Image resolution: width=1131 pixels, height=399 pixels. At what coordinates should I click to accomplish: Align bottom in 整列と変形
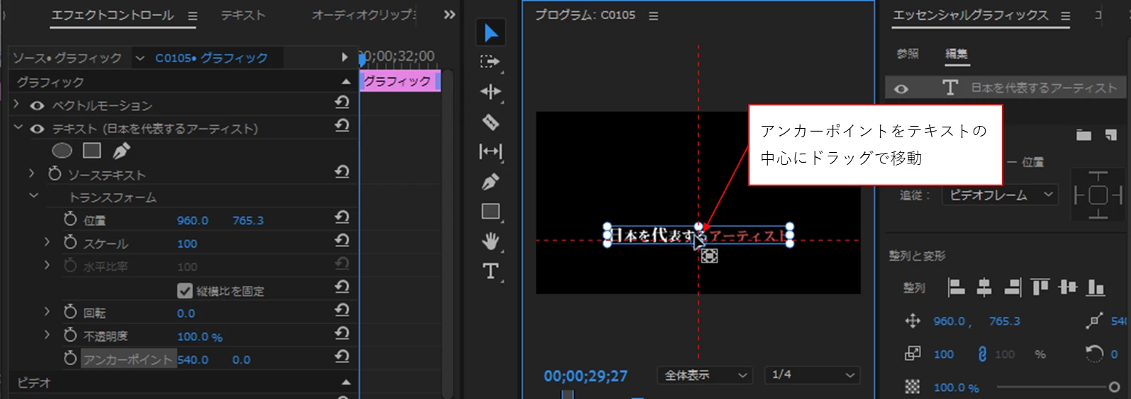[x=1096, y=287]
